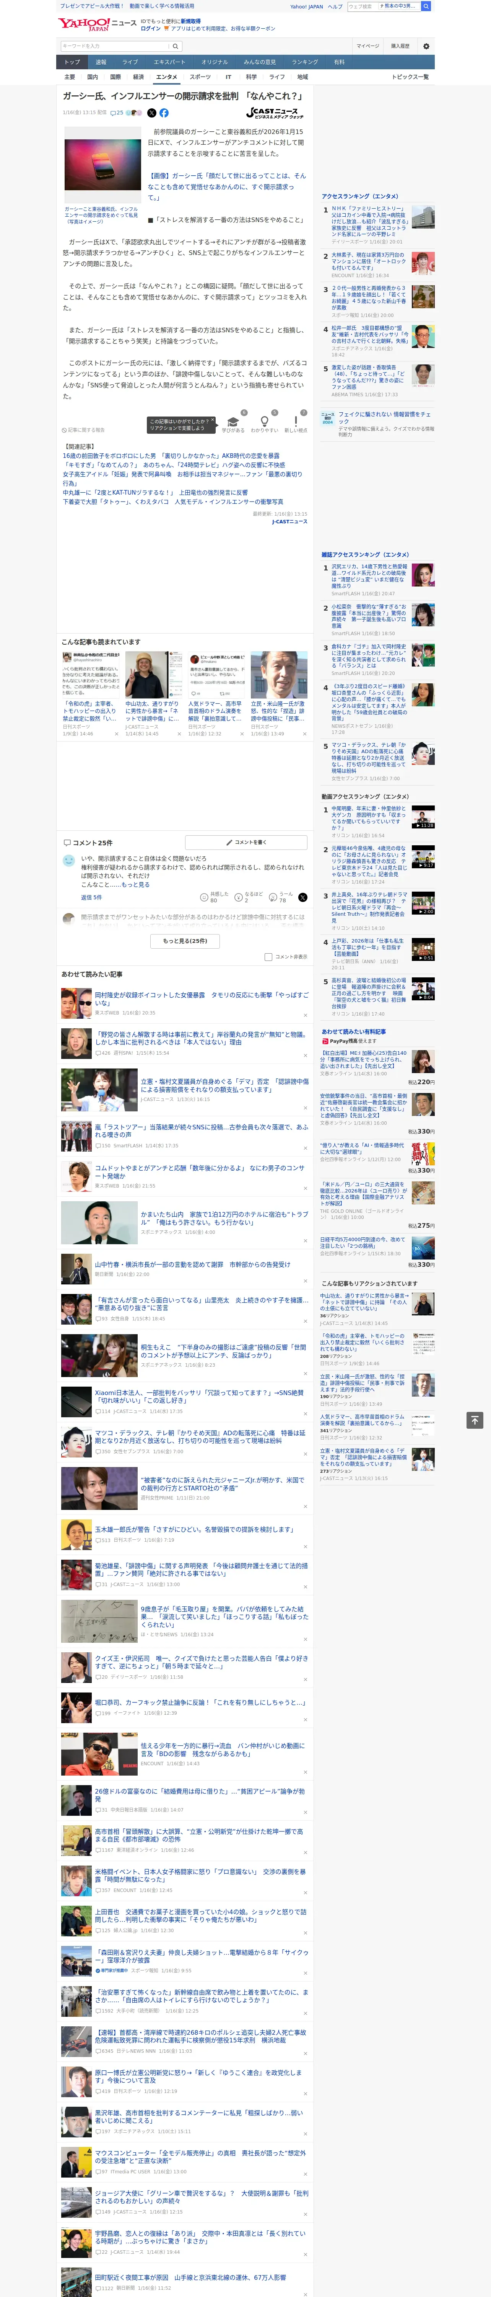The height and width of the screenshot is (2297, 491).
Task: Share the article on Facebook
Action: [164, 113]
